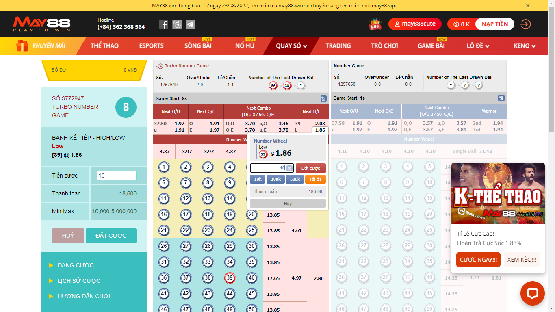This screenshot has width=555, height=312.
Task: Select ball number 42 on wheel
Action: point(186,294)
